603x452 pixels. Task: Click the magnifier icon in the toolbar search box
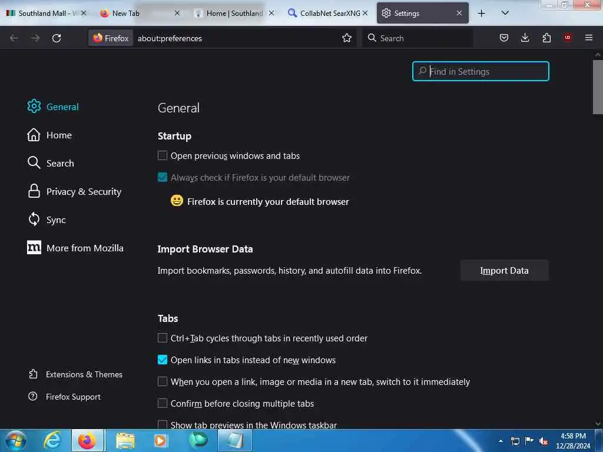tap(372, 38)
